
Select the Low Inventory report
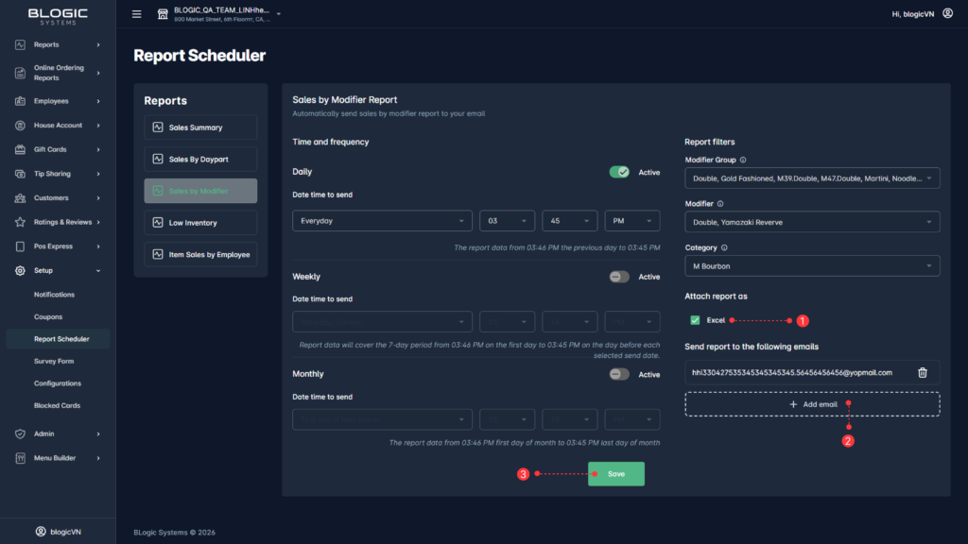point(200,223)
